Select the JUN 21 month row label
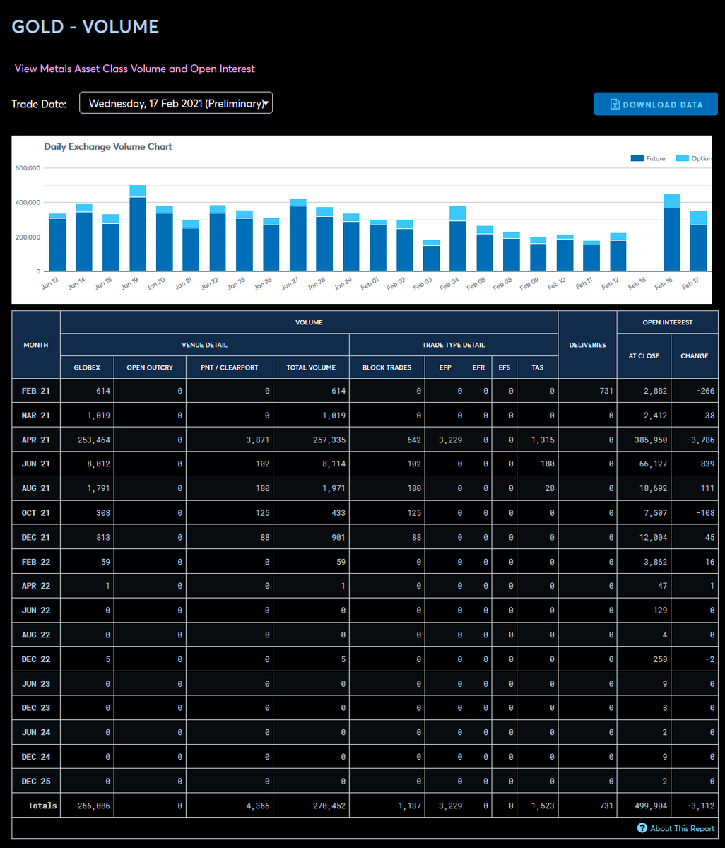Screen dimensions: 725x848 [x=36, y=464]
